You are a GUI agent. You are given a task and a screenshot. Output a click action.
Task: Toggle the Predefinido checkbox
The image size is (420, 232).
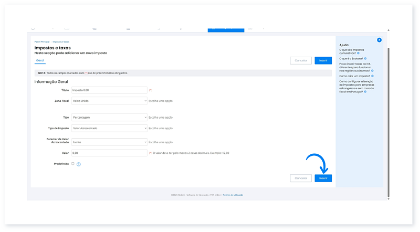tap(72, 164)
